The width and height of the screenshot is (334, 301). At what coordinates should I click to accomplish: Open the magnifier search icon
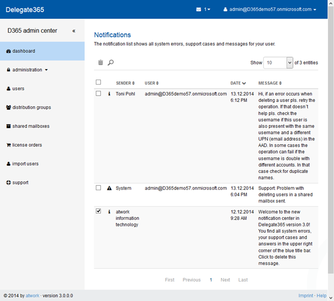(111, 62)
